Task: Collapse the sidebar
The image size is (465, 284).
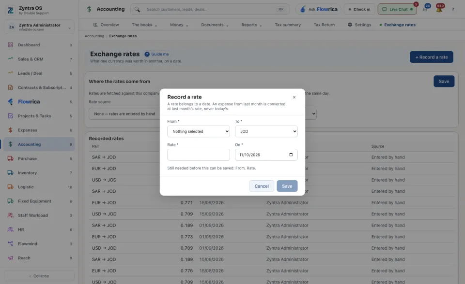Action: (39, 276)
